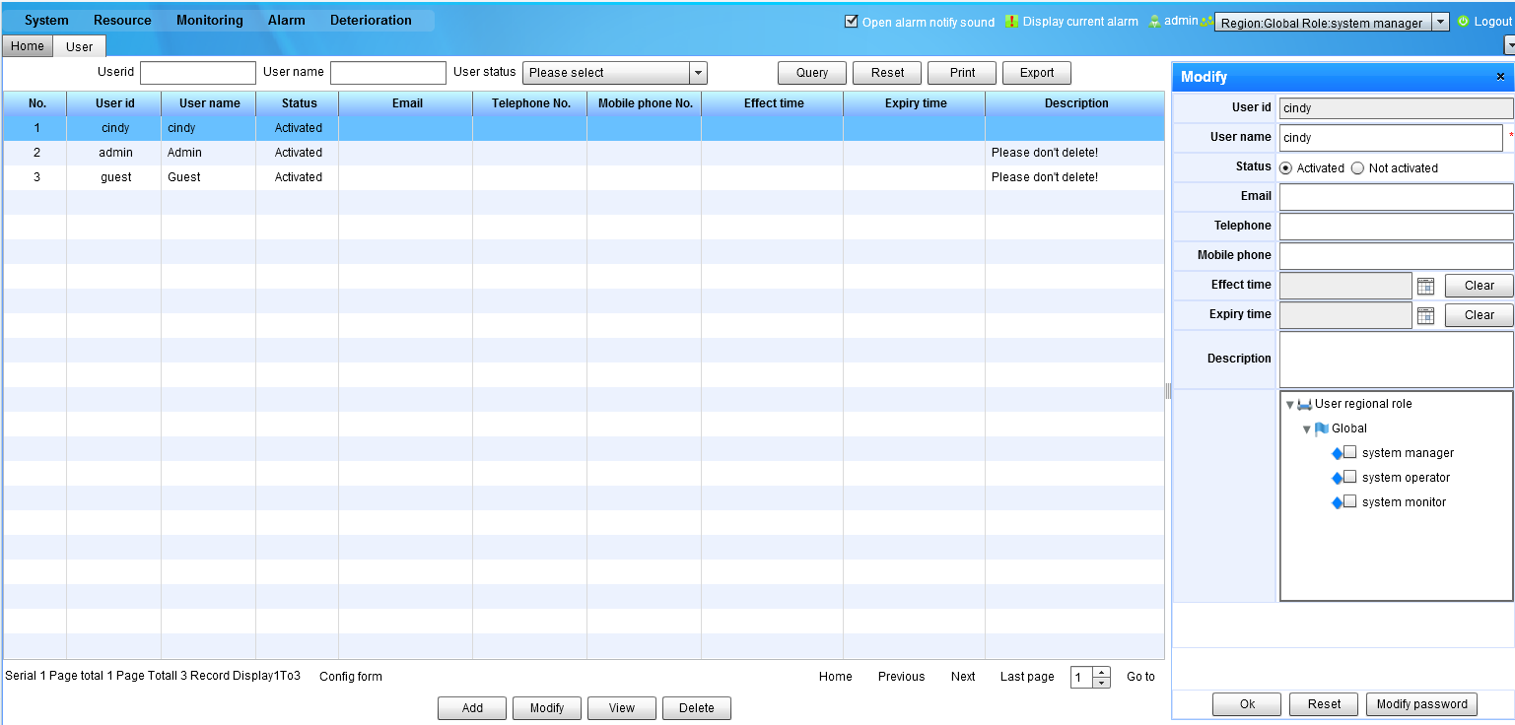Click the View button
Viewport: 1515px width, 725px height.
[x=622, y=708]
